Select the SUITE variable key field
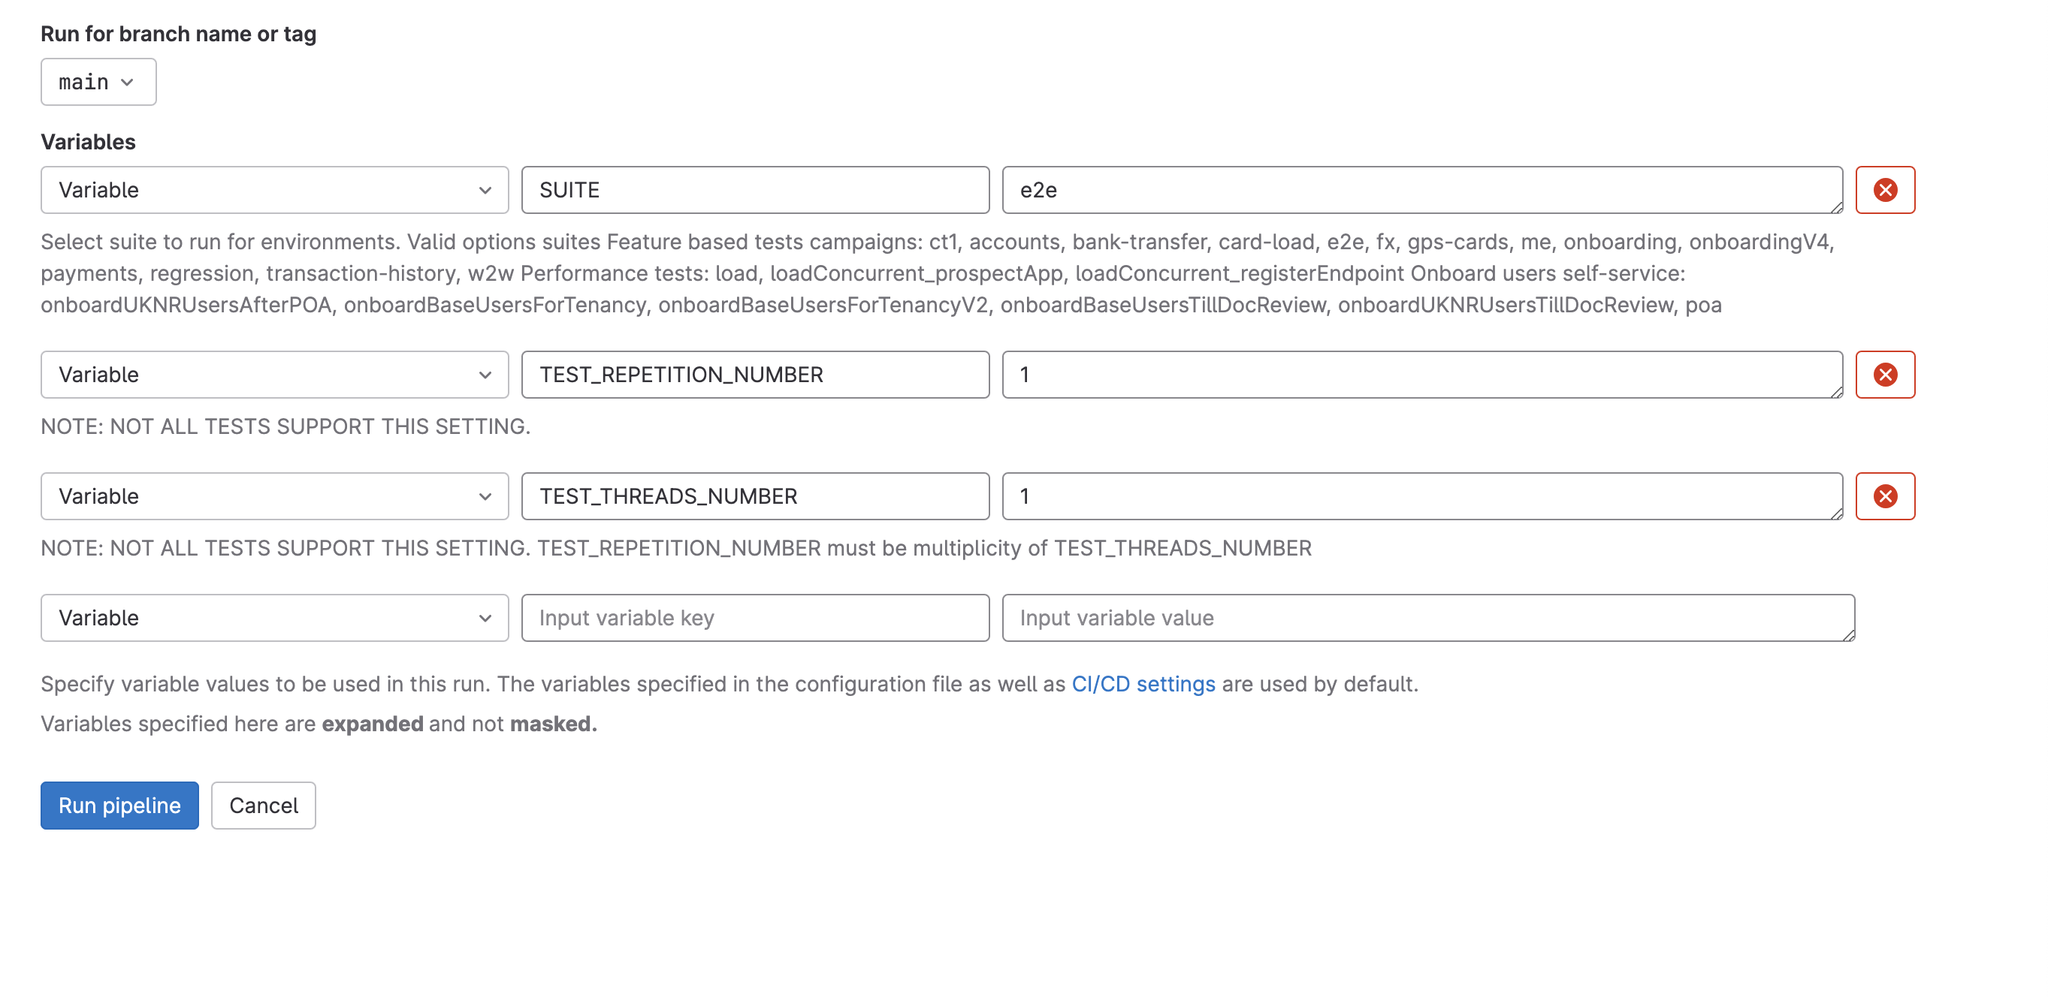The height and width of the screenshot is (997, 2048). coord(754,190)
